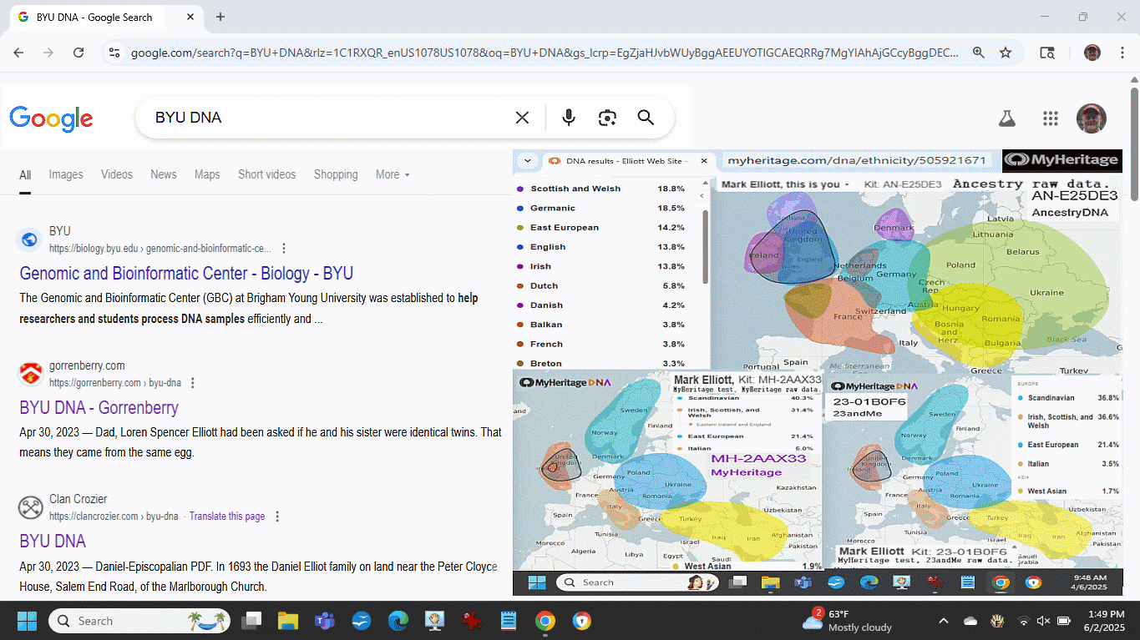This screenshot has height=640, width=1140.
Task: Open Search Labs flask icon
Action: (1007, 118)
